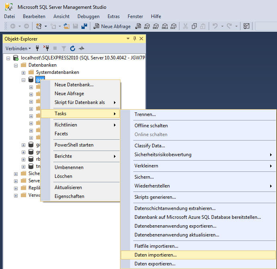This screenshot has width=277, height=269.
Task: Open the Berichte submenu
Action: 80,156
